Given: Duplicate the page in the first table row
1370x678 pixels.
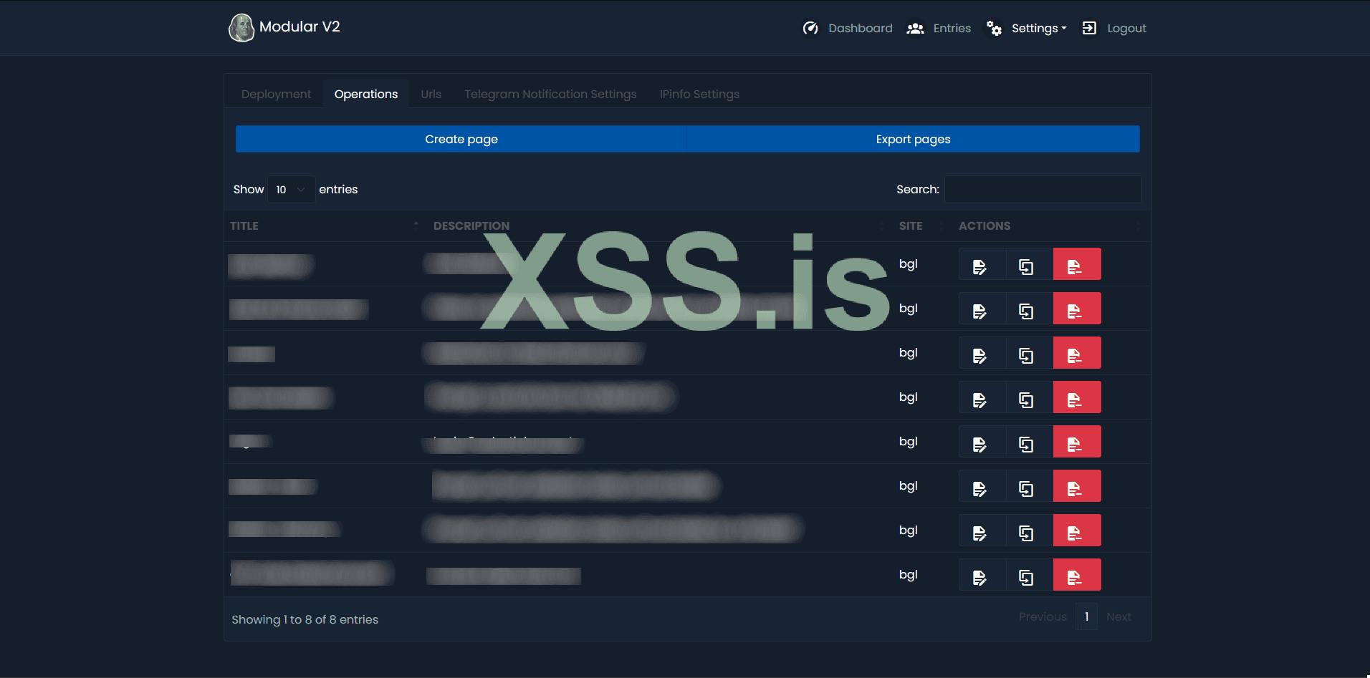Looking at the screenshot, I should (x=1030, y=264).
